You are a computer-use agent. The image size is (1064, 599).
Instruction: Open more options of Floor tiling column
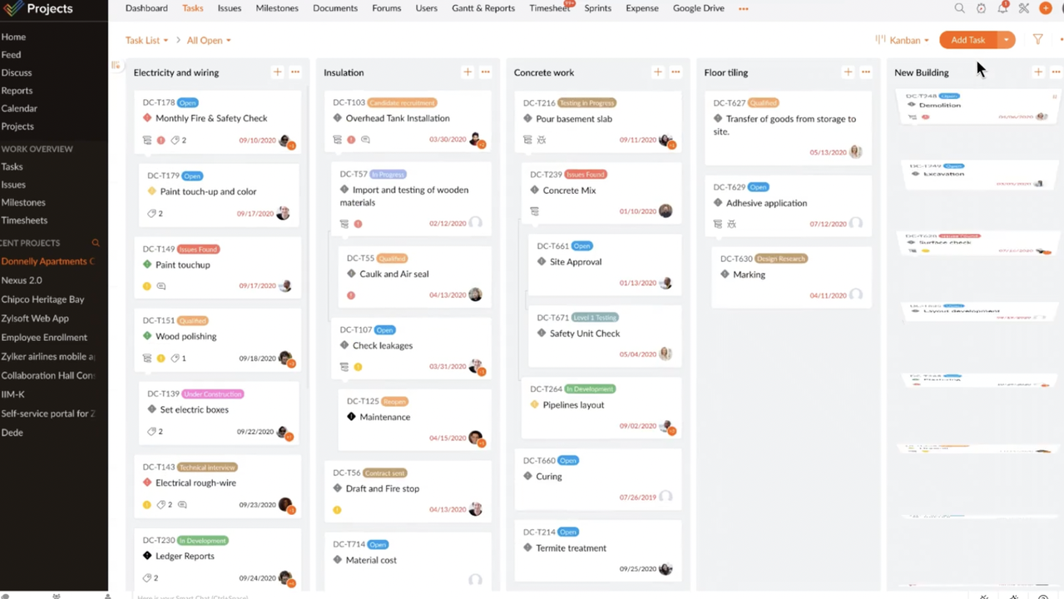pyautogui.click(x=866, y=72)
